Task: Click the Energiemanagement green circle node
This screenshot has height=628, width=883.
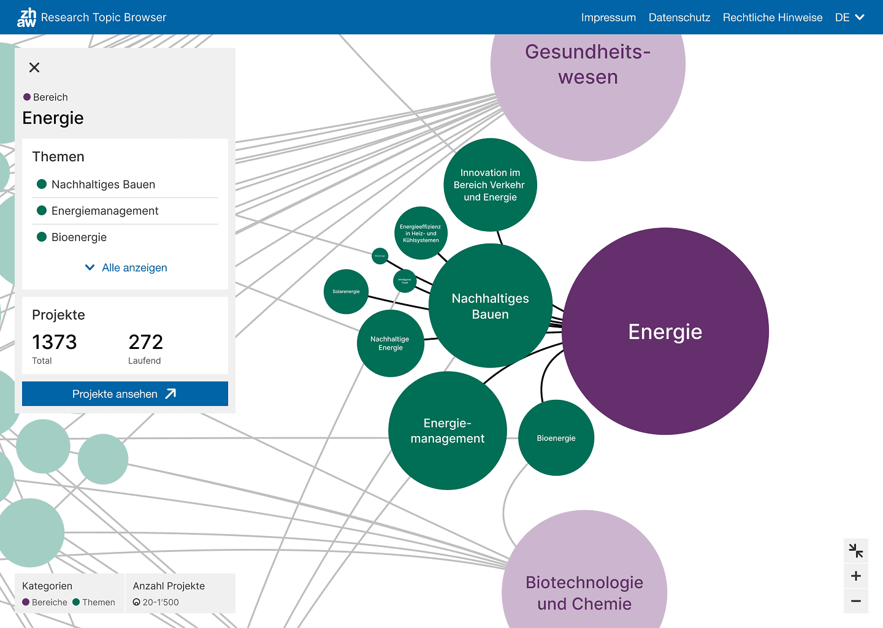Action: (x=448, y=431)
